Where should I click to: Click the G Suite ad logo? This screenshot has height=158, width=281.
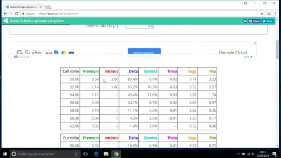(x=29, y=52)
